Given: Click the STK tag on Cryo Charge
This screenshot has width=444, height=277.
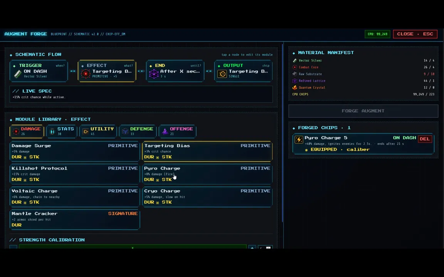Looking at the screenshot, I should point(167,202).
